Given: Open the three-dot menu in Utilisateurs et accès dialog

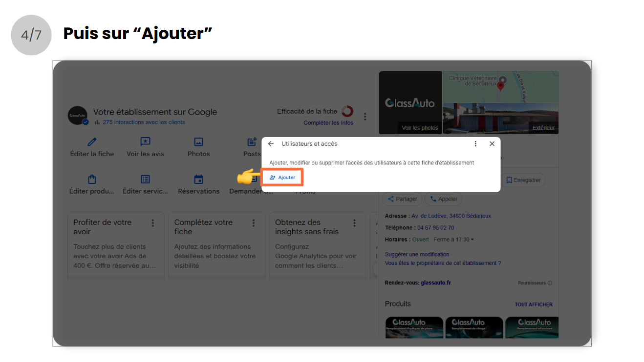Looking at the screenshot, I should pyautogui.click(x=475, y=144).
